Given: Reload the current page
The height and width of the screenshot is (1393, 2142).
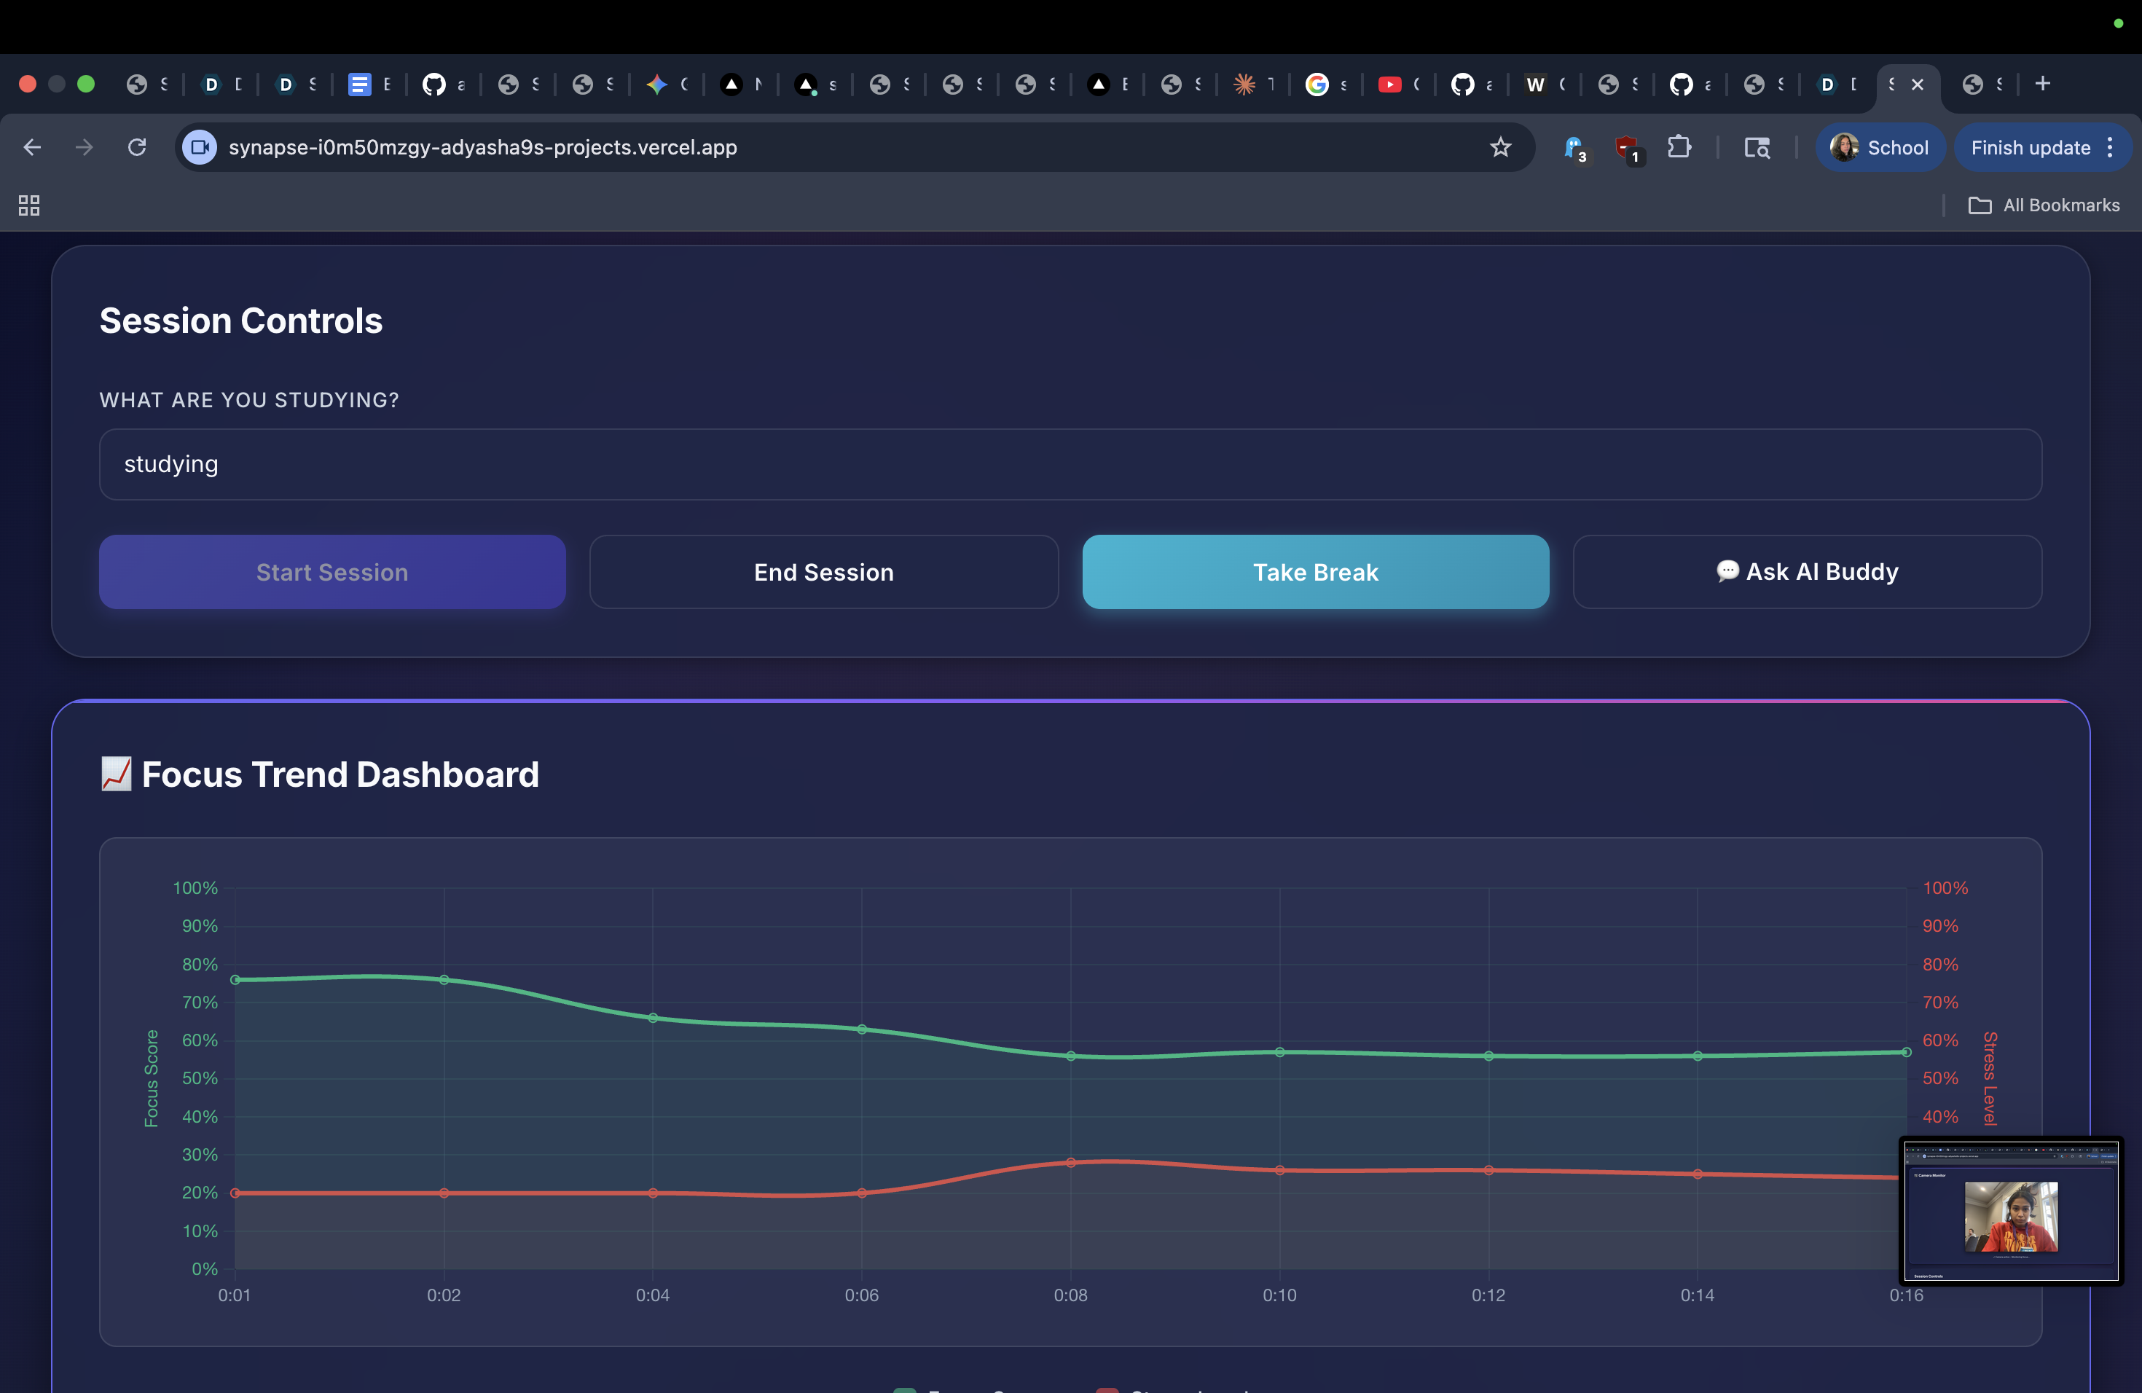Looking at the screenshot, I should (x=137, y=146).
